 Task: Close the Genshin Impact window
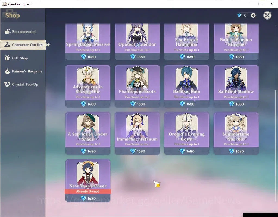[272, 4]
